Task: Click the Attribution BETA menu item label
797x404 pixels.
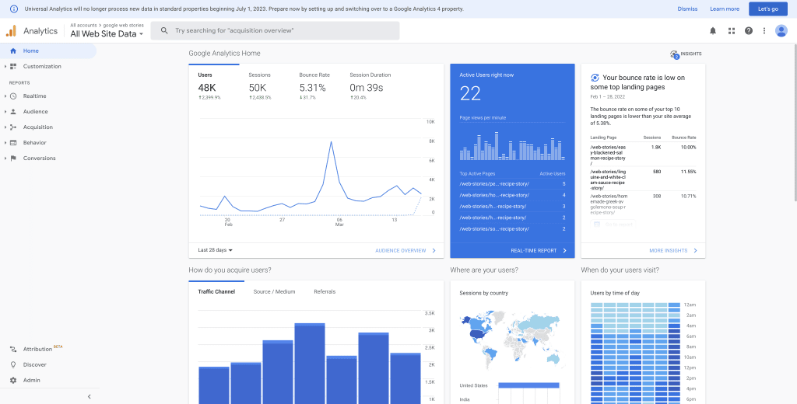Action: [x=43, y=349]
